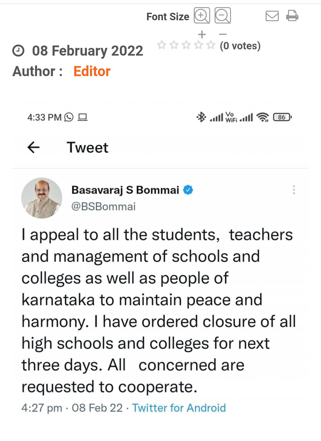Rate the article three stars
Screen dimensions: 321x441
pyautogui.click(x=186, y=45)
